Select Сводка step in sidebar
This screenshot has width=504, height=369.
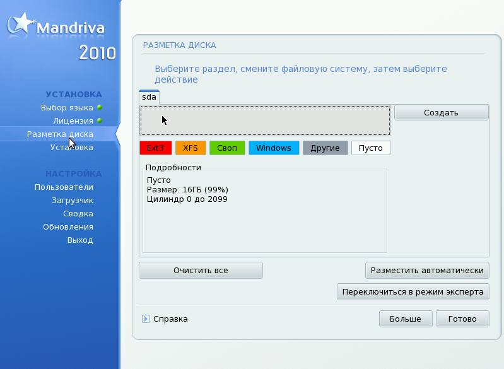click(x=78, y=213)
